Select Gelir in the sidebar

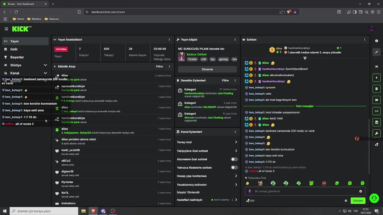pyautogui.click(x=26, y=49)
